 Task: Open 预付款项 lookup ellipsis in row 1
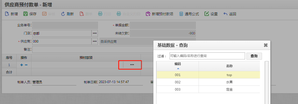pyautogui.click(x=132, y=65)
